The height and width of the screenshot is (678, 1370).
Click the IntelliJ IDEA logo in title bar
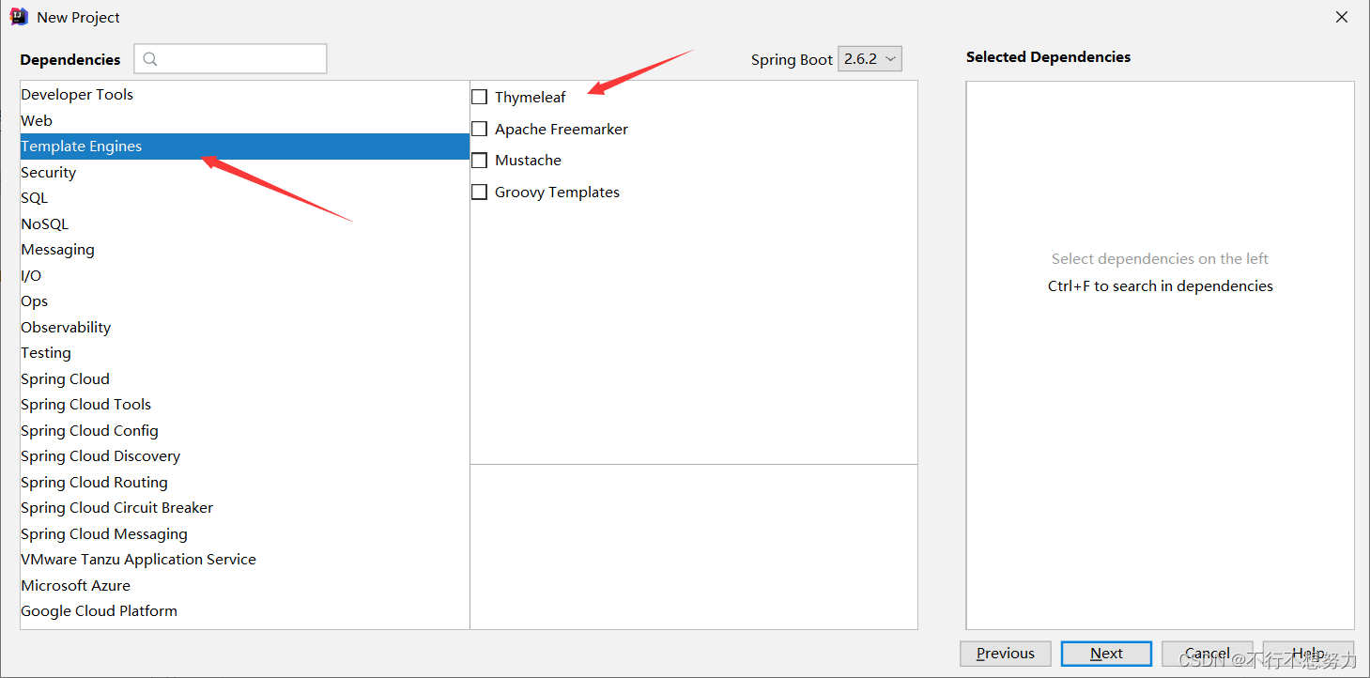19,16
